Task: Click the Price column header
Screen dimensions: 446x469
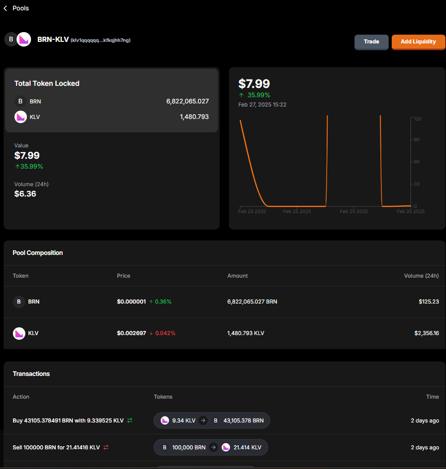Action: click(124, 276)
